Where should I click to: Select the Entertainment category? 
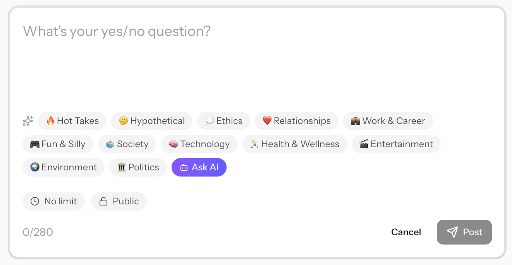click(x=396, y=144)
